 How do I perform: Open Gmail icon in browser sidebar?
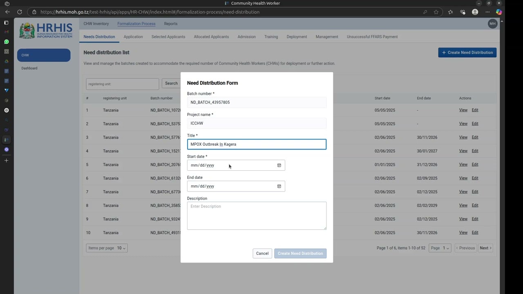click(6, 32)
